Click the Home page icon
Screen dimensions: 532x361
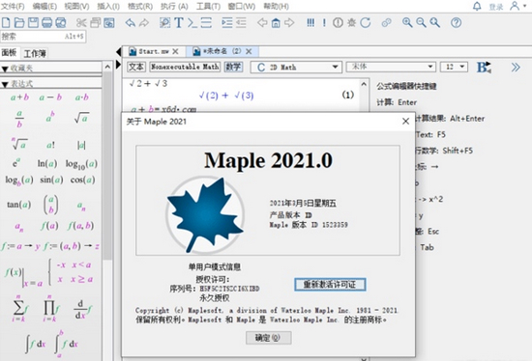(x=276, y=23)
